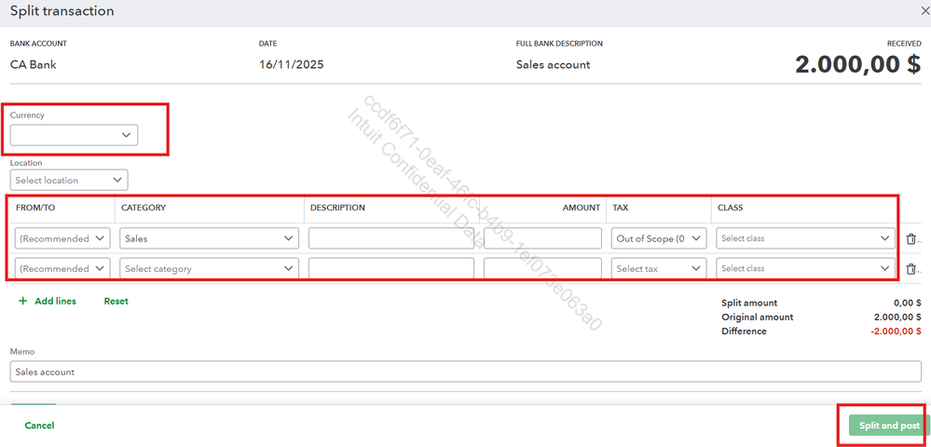Click the Amount field in second row
The height and width of the screenshot is (447, 931).
click(542, 269)
